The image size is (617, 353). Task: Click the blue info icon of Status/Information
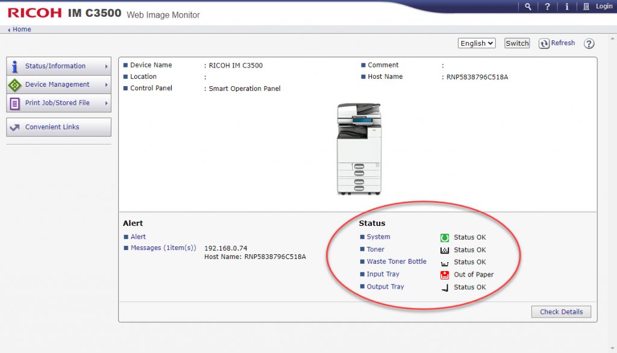click(x=14, y=66)
